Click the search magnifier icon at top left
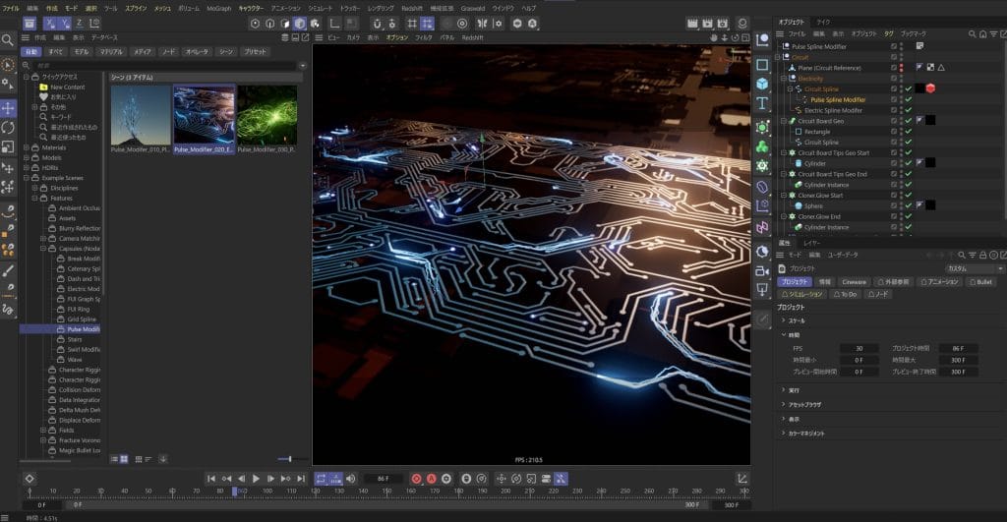 click(x=8, y=40)
